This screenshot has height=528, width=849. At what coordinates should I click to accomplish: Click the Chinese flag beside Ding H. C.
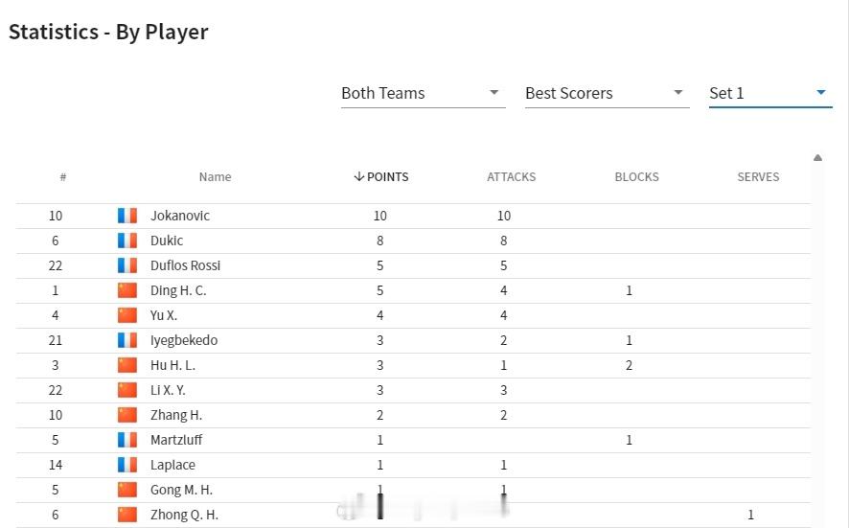[127, 290]
